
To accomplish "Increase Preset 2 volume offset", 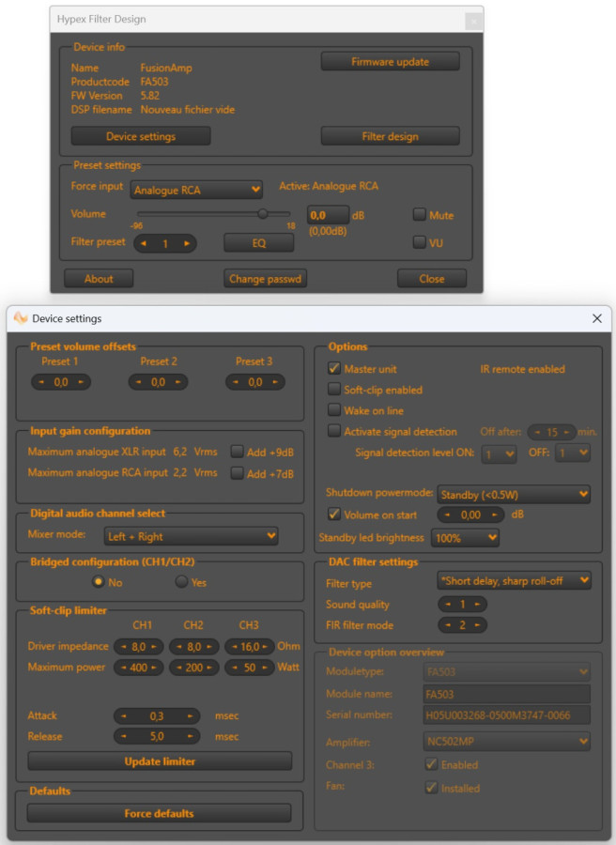I will [x=177, y=382].
